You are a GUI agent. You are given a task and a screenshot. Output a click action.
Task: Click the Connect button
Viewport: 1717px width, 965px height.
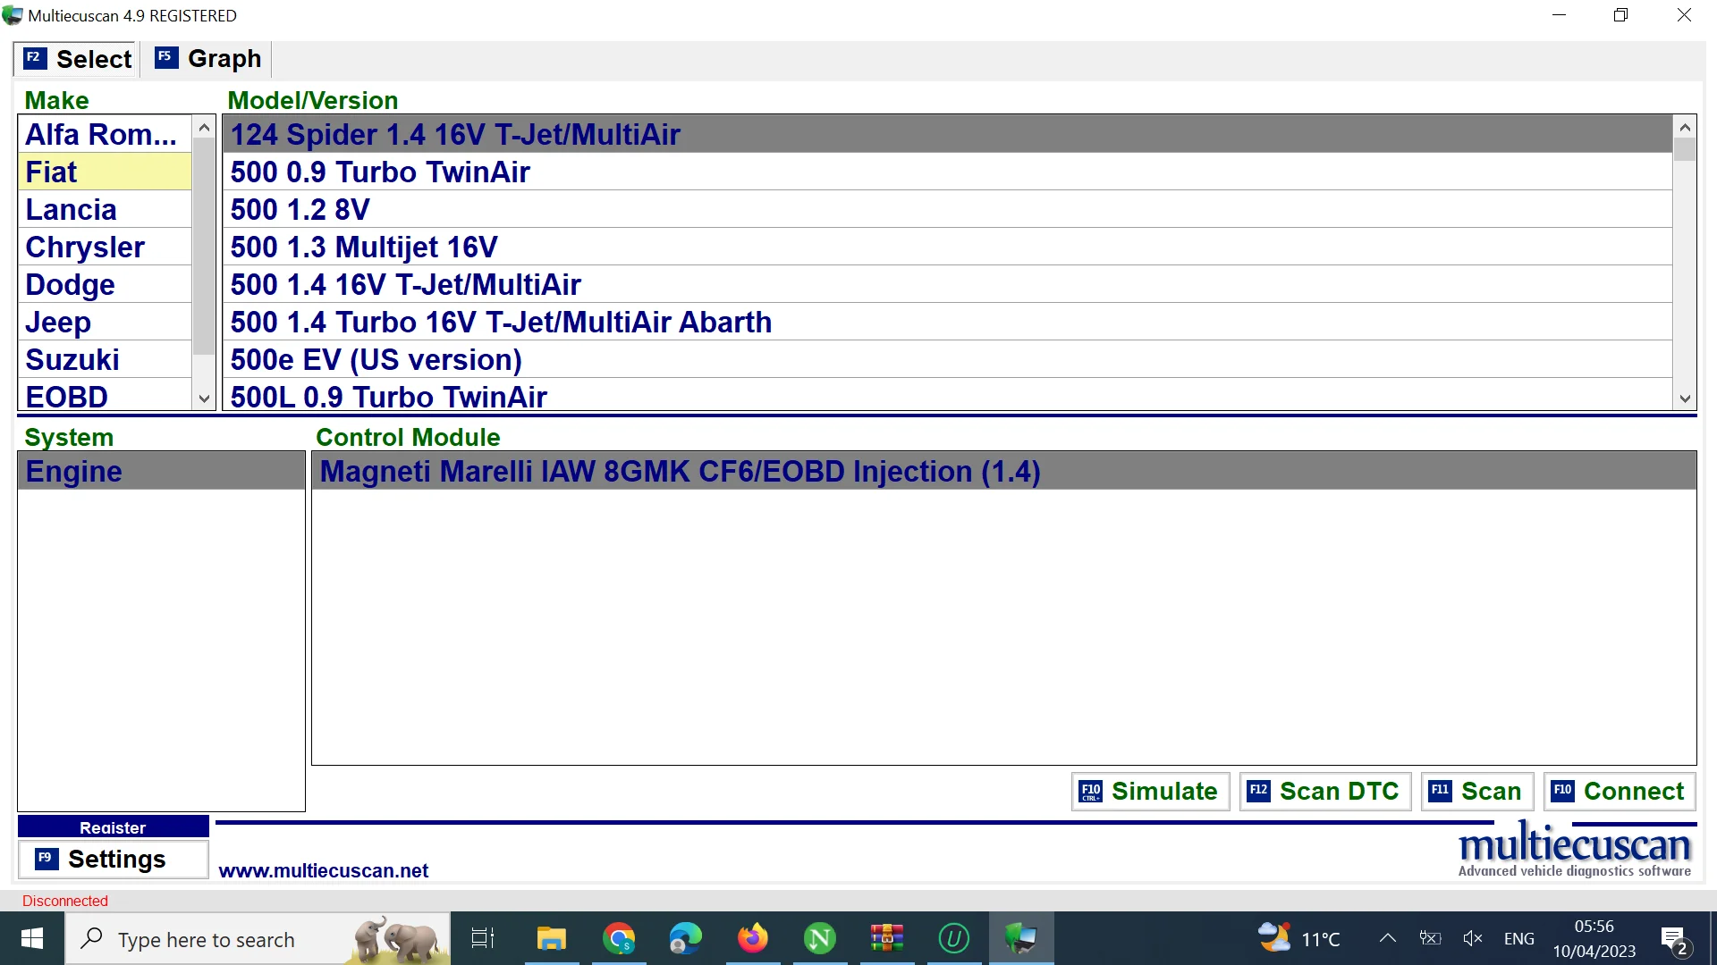1620,792
